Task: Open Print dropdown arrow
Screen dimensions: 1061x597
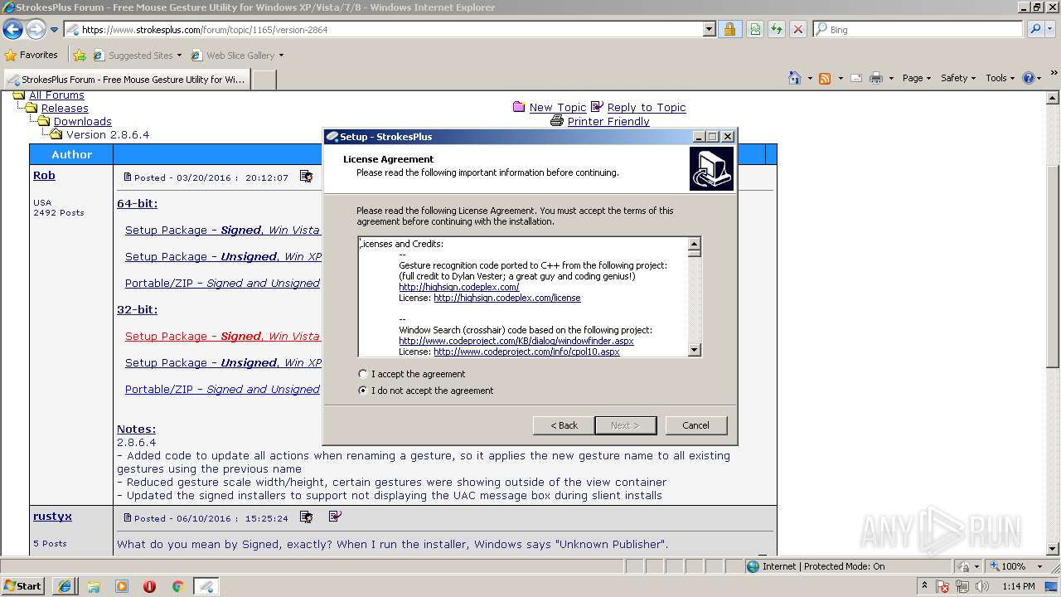Action: coord(892,78)
